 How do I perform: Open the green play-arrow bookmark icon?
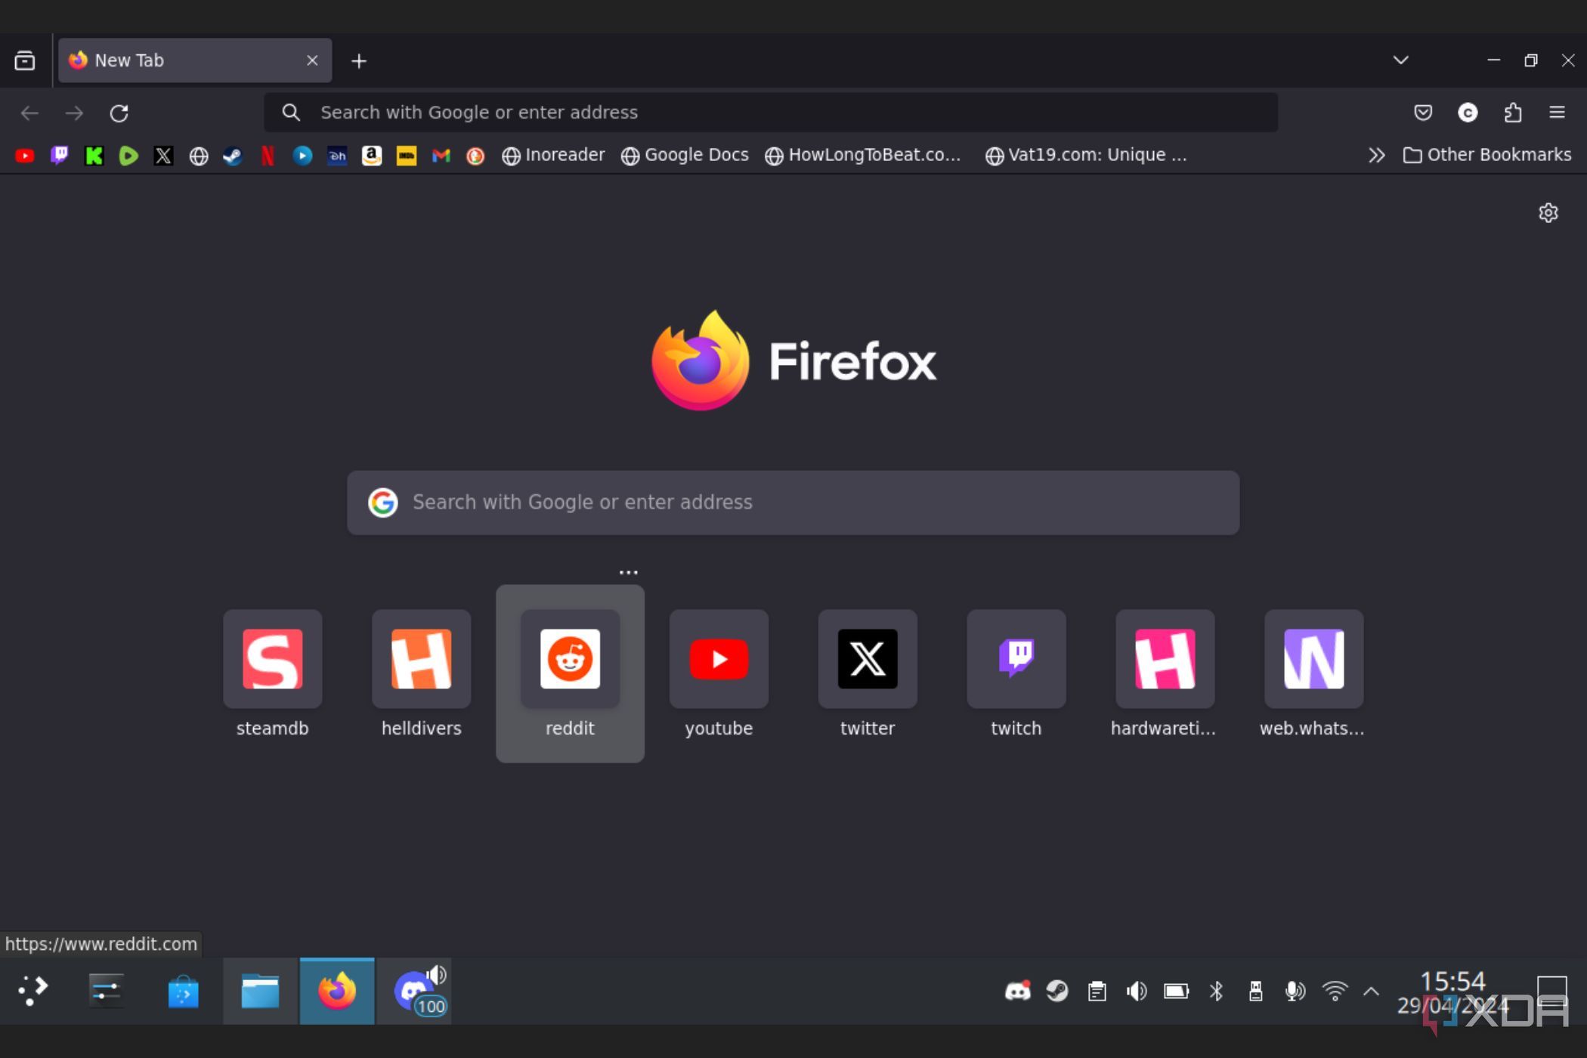129,156
